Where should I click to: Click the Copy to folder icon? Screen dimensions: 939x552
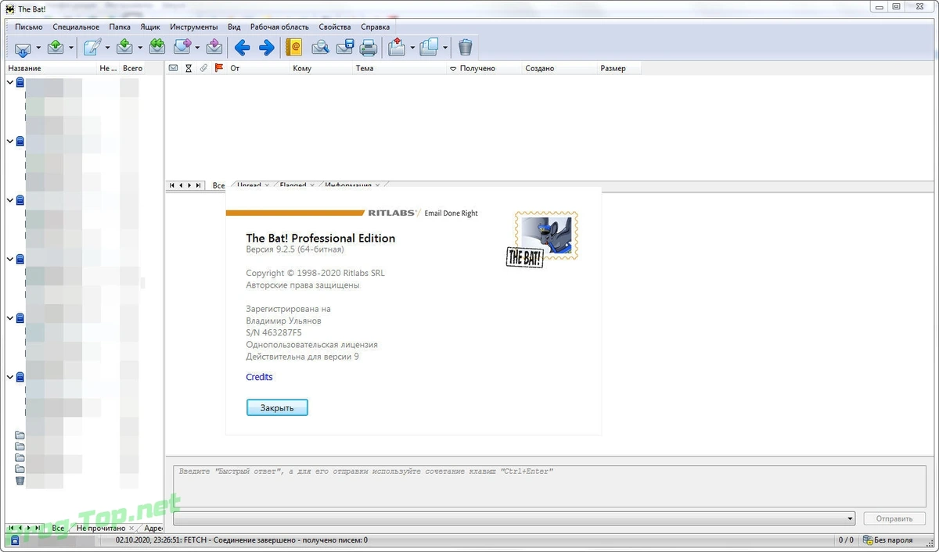[429, 48]
